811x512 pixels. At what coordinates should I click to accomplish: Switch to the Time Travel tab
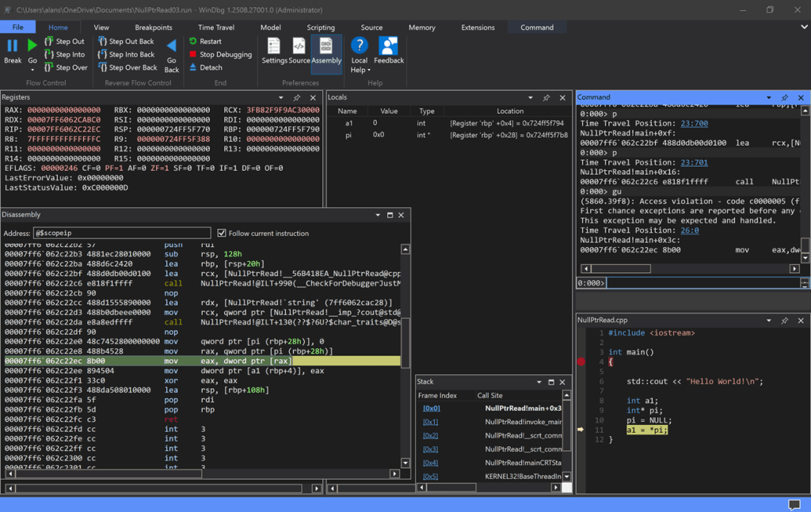click(216, 27)
